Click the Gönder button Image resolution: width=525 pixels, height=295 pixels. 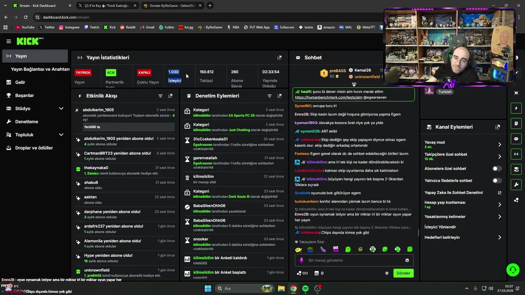[403, 273]
